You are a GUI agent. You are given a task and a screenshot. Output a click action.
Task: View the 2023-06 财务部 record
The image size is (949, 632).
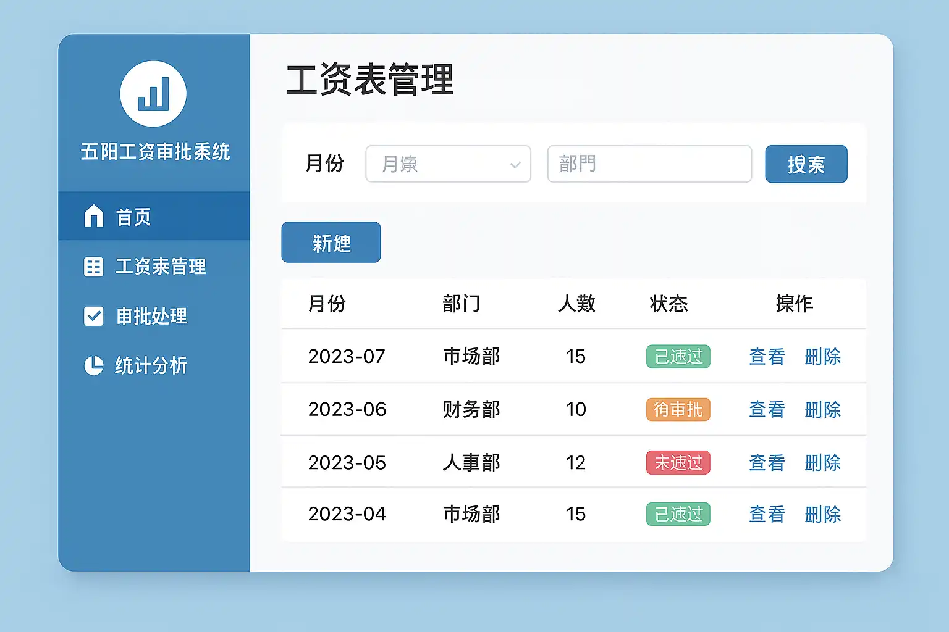click(x=767, y=410)
